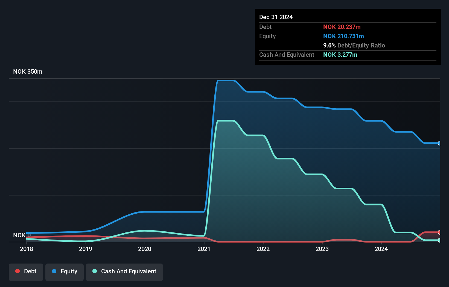Click the 2021 x-axis label
Image resolution: width=449 pixels, height=287 pixels.
point(204,249)
